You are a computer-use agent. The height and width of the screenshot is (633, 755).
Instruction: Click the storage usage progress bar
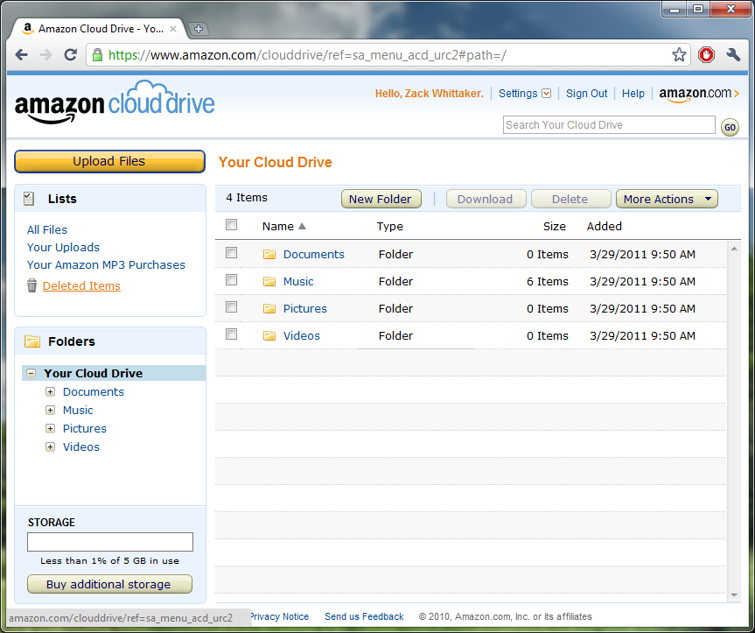coord(110,542)
